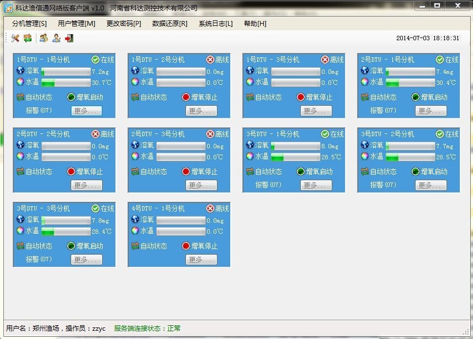This screenshot has width=473, height=339.
Task: Open the 系统日志[L] menu
Action: click(x=216, y=24)
